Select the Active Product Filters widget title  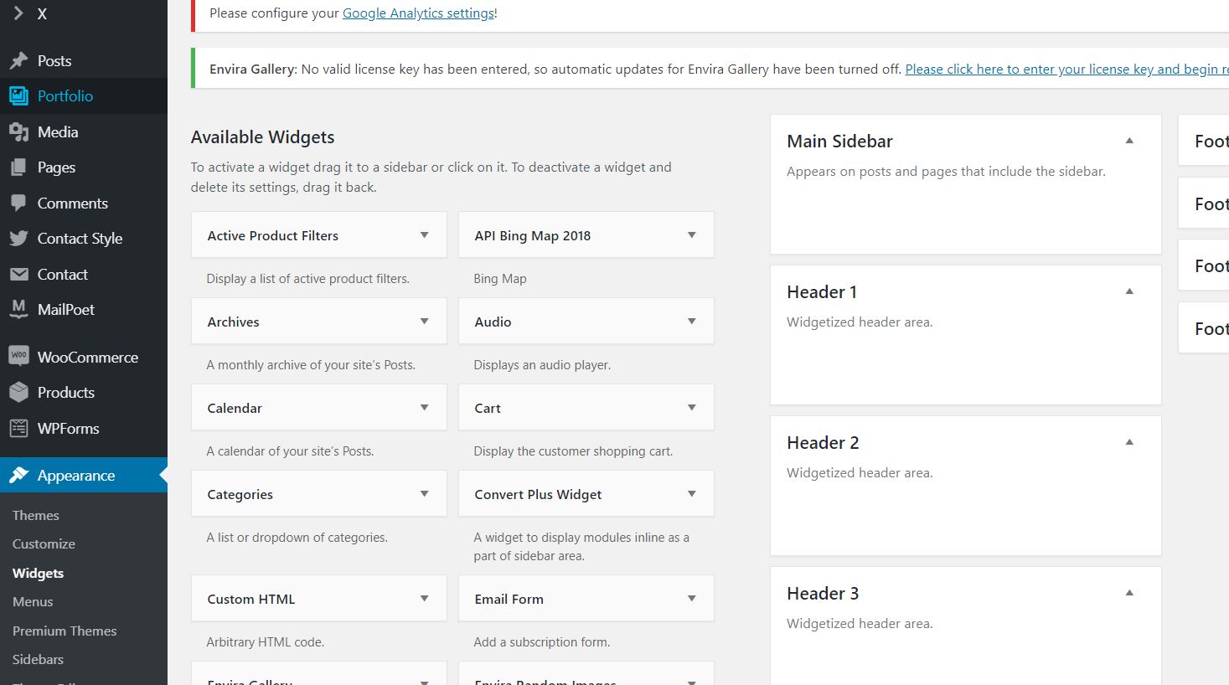(273, 236)
